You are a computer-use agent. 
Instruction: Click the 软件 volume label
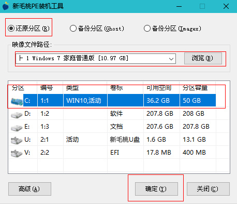coord(116,114)
